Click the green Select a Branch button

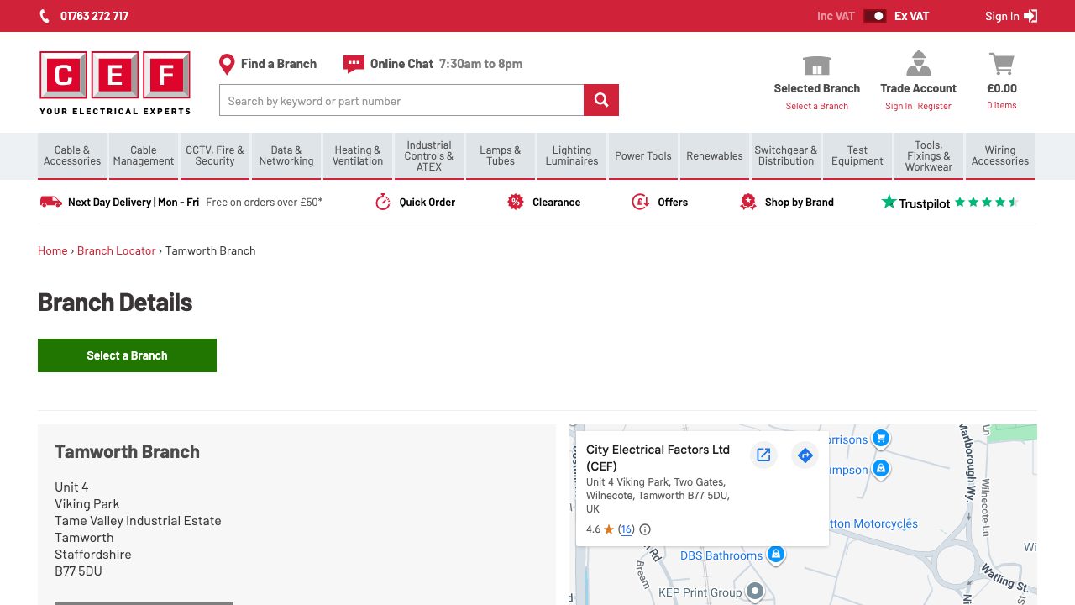click(127, 355)
